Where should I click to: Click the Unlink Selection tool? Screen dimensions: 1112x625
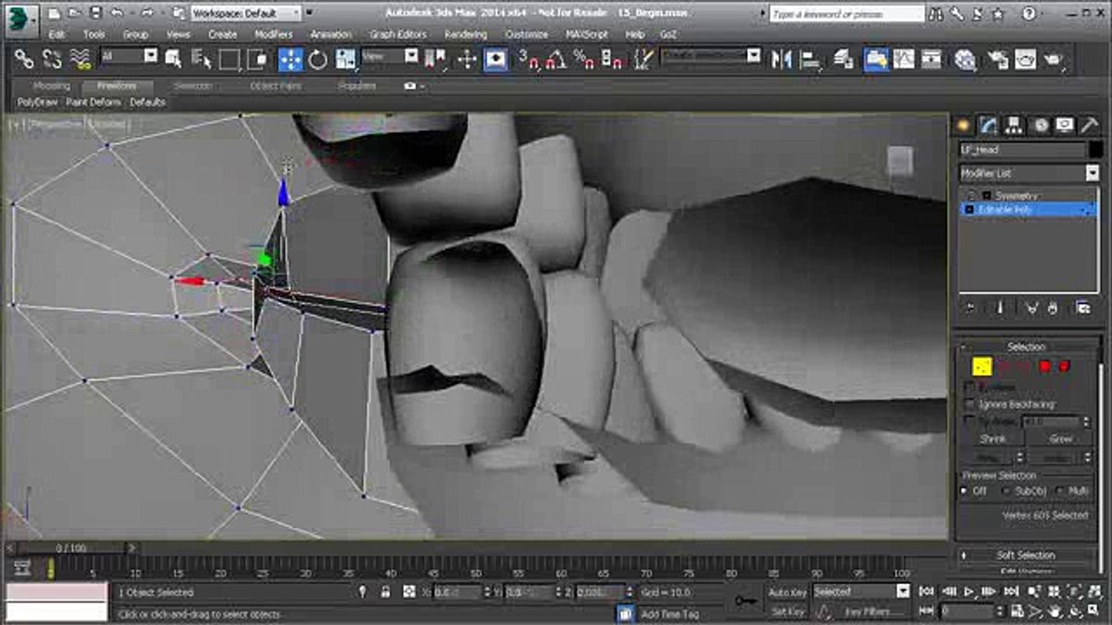52,59
